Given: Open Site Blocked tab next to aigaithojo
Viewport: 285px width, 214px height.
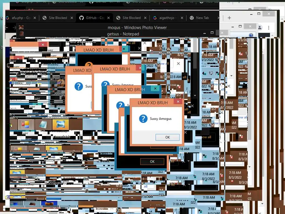Looking at the screenshot, I should pos(131,18).
